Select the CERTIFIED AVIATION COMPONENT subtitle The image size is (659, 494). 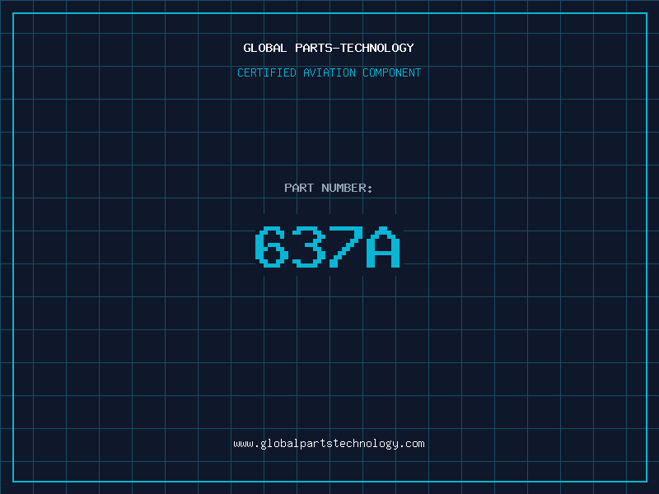tap(329, 72)
